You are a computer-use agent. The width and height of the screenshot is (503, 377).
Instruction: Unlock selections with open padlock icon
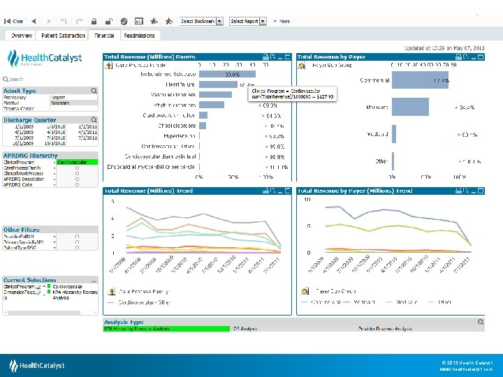(109, 21)
